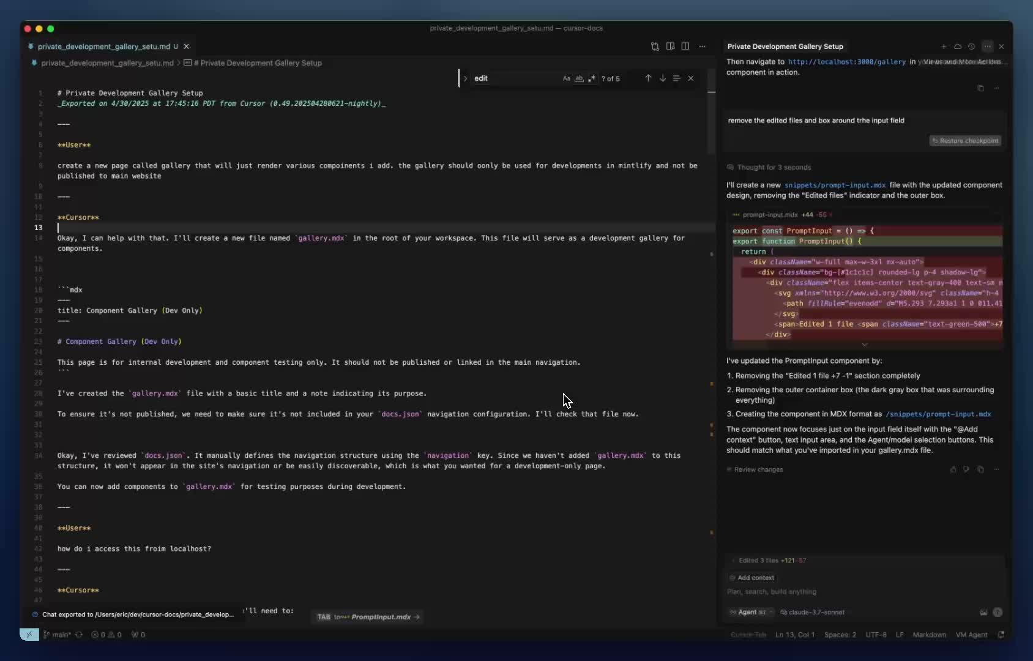Give thumbs down to the response
1033x661 pixels.
966,469
